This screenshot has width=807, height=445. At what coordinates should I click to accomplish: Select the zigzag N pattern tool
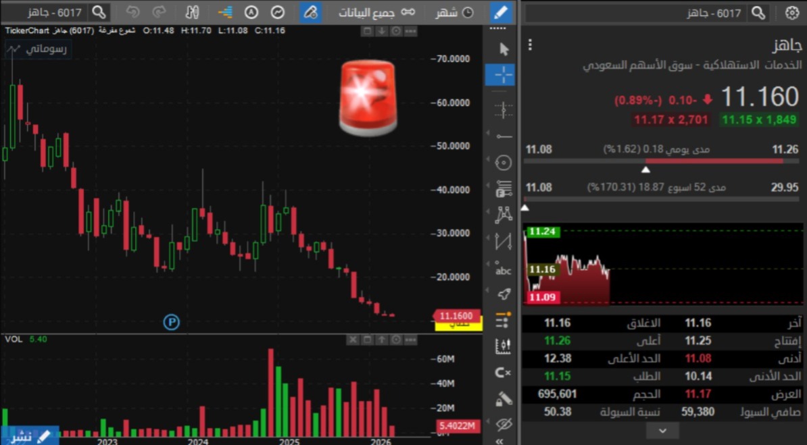coord(504,241)
